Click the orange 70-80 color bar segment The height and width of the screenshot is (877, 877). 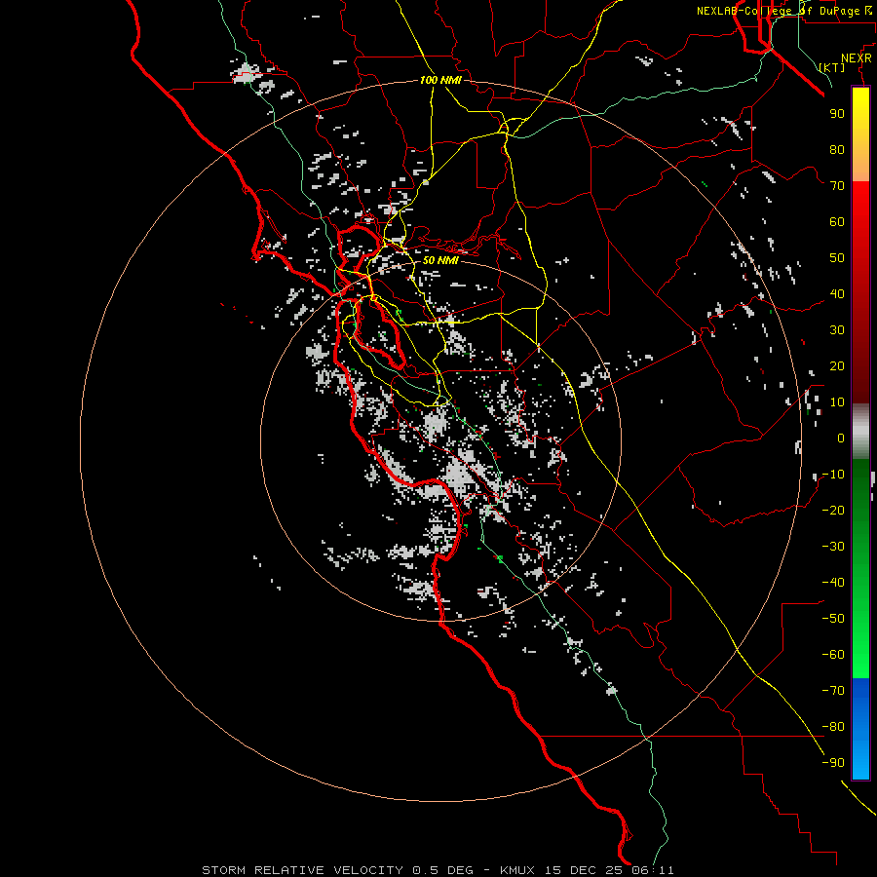pos(860,166)
